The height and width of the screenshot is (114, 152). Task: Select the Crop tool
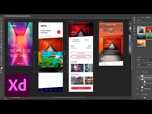tap(1, 27)
